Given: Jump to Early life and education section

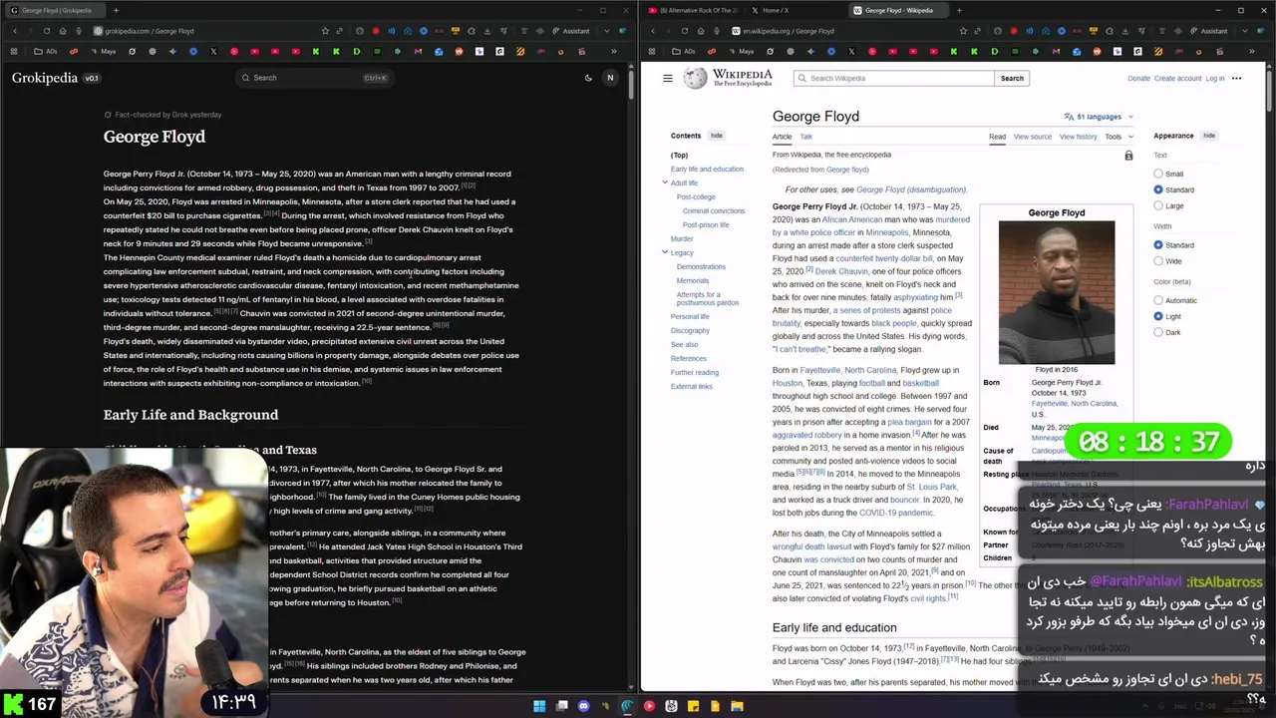Looking at the screenshot, I should click(707, 170).
